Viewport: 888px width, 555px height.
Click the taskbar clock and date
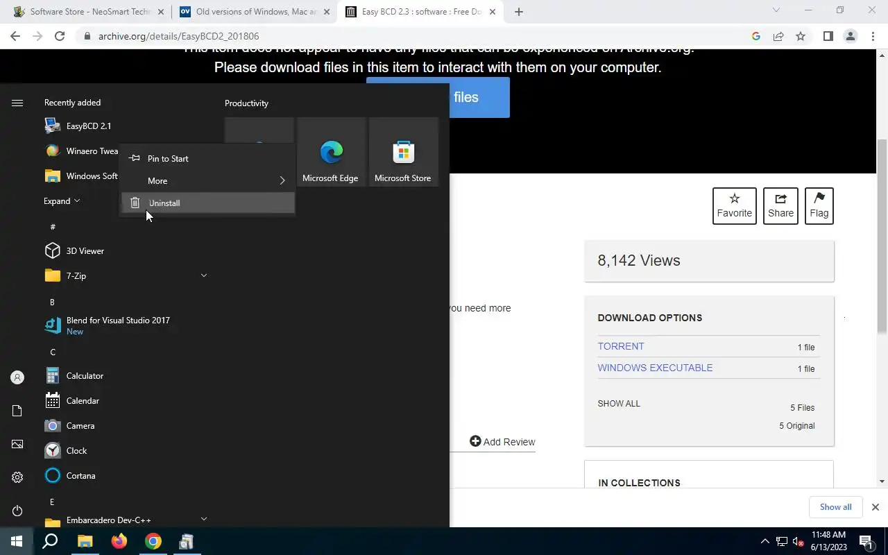pos(828,541)
